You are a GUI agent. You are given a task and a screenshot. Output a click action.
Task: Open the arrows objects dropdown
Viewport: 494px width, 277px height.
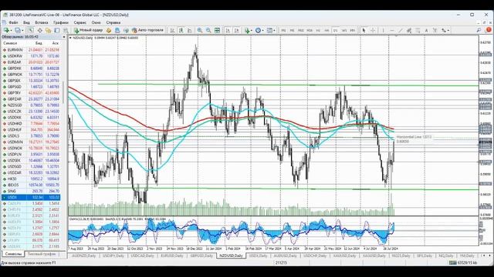[x=445, y=30]
